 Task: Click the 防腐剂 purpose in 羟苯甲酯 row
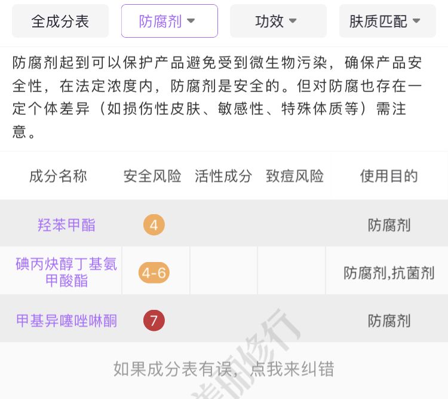pyautogui.click(x=389, y=226)
